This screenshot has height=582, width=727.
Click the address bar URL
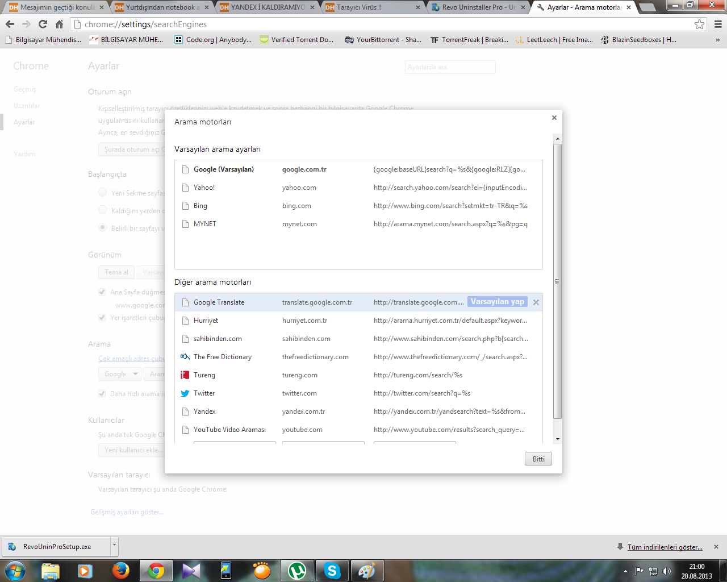point(145,24)
